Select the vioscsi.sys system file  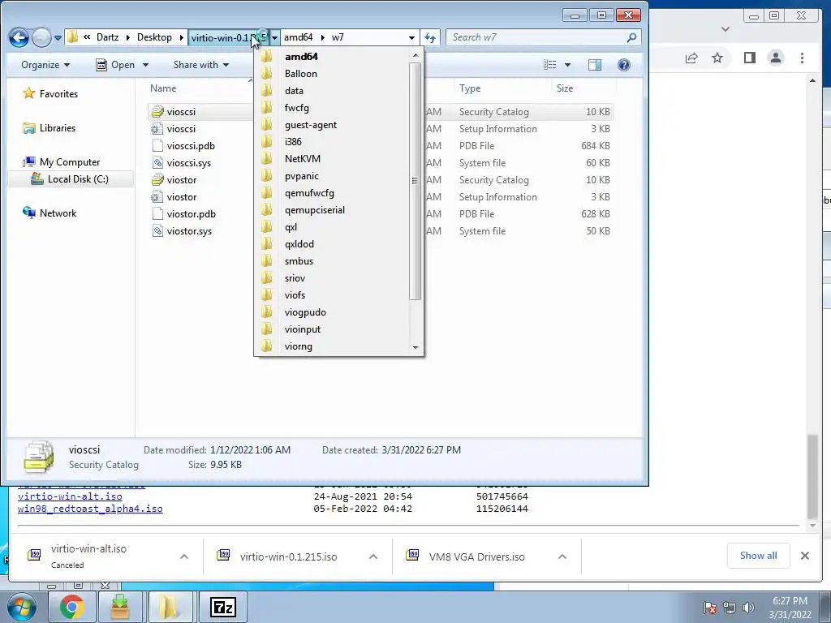coord(182,162)
